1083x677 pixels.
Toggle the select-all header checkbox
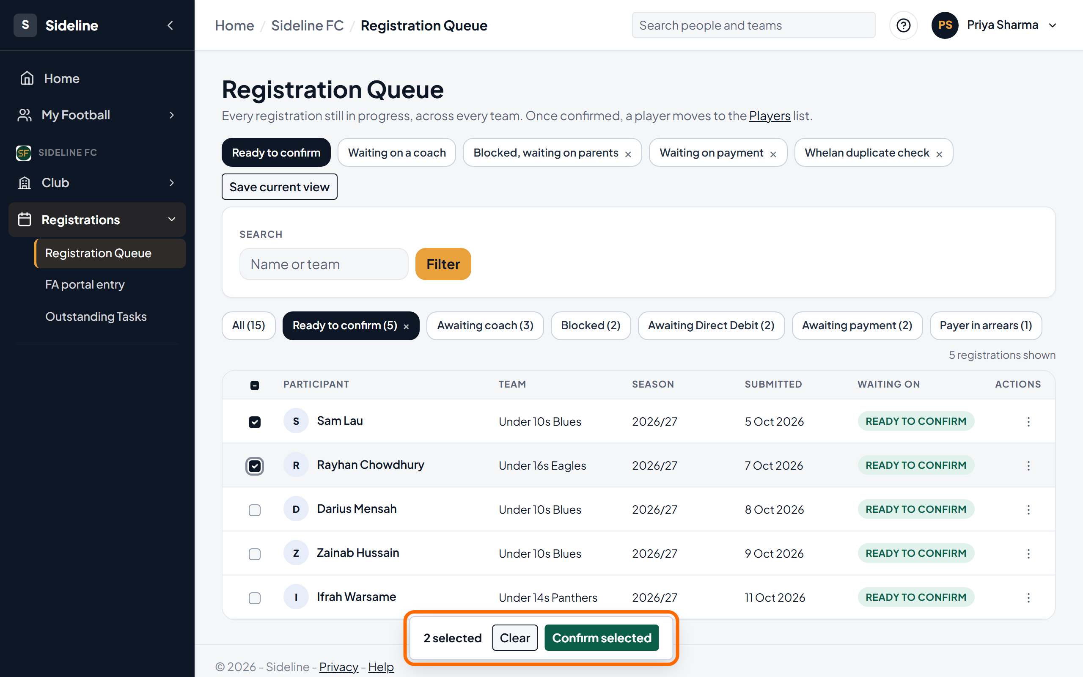tap(254, 385)
